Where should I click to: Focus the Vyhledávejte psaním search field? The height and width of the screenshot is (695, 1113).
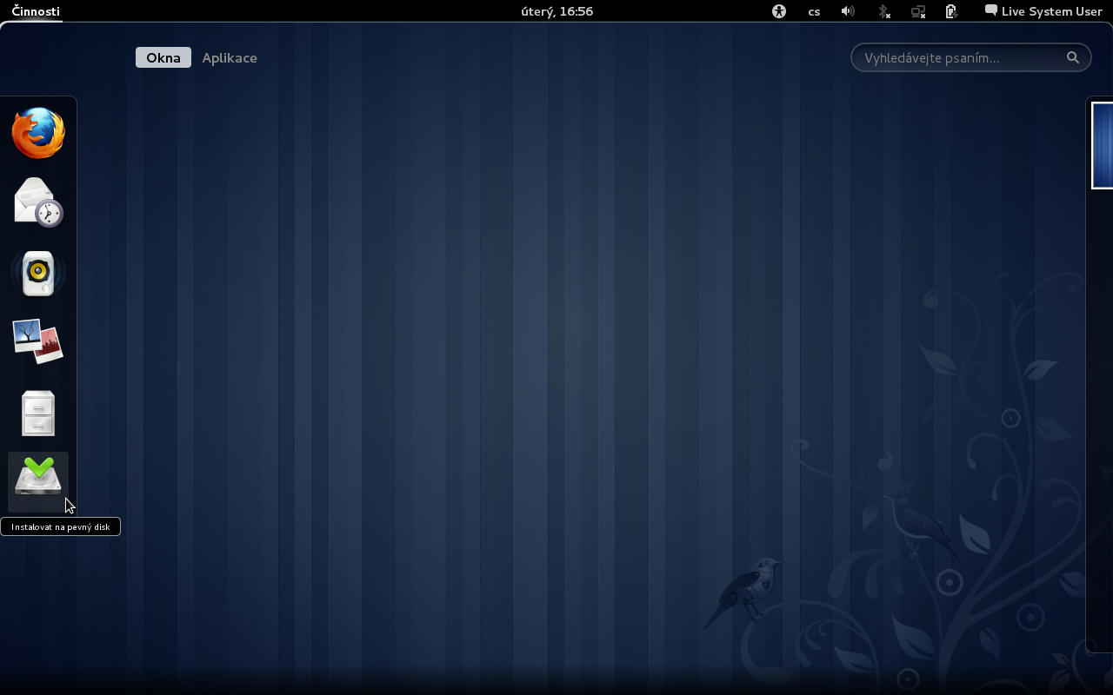[956, 57]
